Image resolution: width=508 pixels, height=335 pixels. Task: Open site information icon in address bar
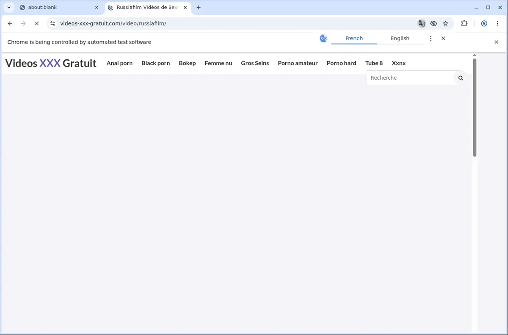pos(52,24)
